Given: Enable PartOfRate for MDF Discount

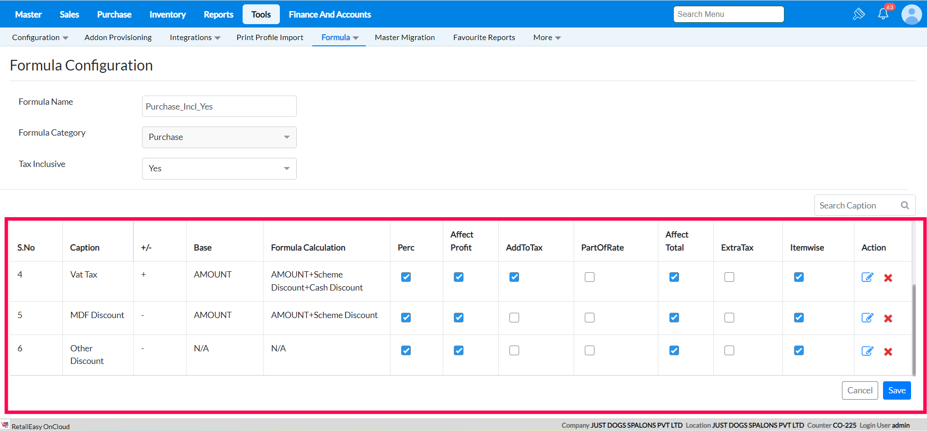Looking at the screenshot, I should tap(589, 318).
